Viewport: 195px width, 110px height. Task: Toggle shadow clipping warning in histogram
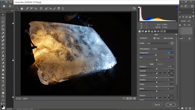(139, 7)
